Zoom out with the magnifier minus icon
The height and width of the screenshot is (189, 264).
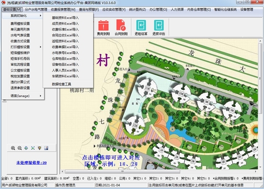point(19,148)
